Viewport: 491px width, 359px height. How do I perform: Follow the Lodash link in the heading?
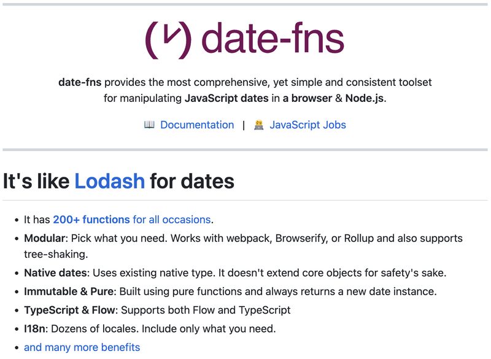[x=109, y=181]
